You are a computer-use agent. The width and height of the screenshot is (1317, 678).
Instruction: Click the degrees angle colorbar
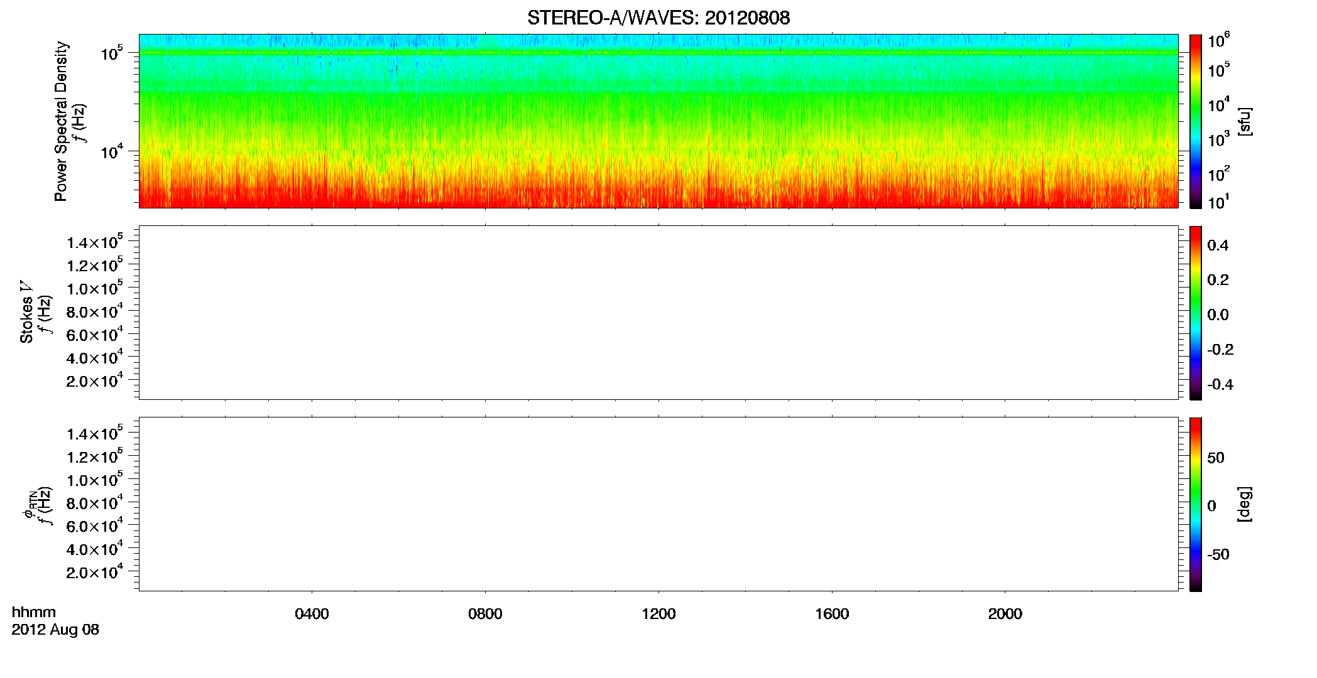pos(1195,504)
